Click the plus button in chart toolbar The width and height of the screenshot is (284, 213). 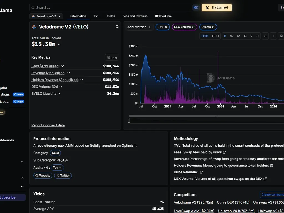273,36
